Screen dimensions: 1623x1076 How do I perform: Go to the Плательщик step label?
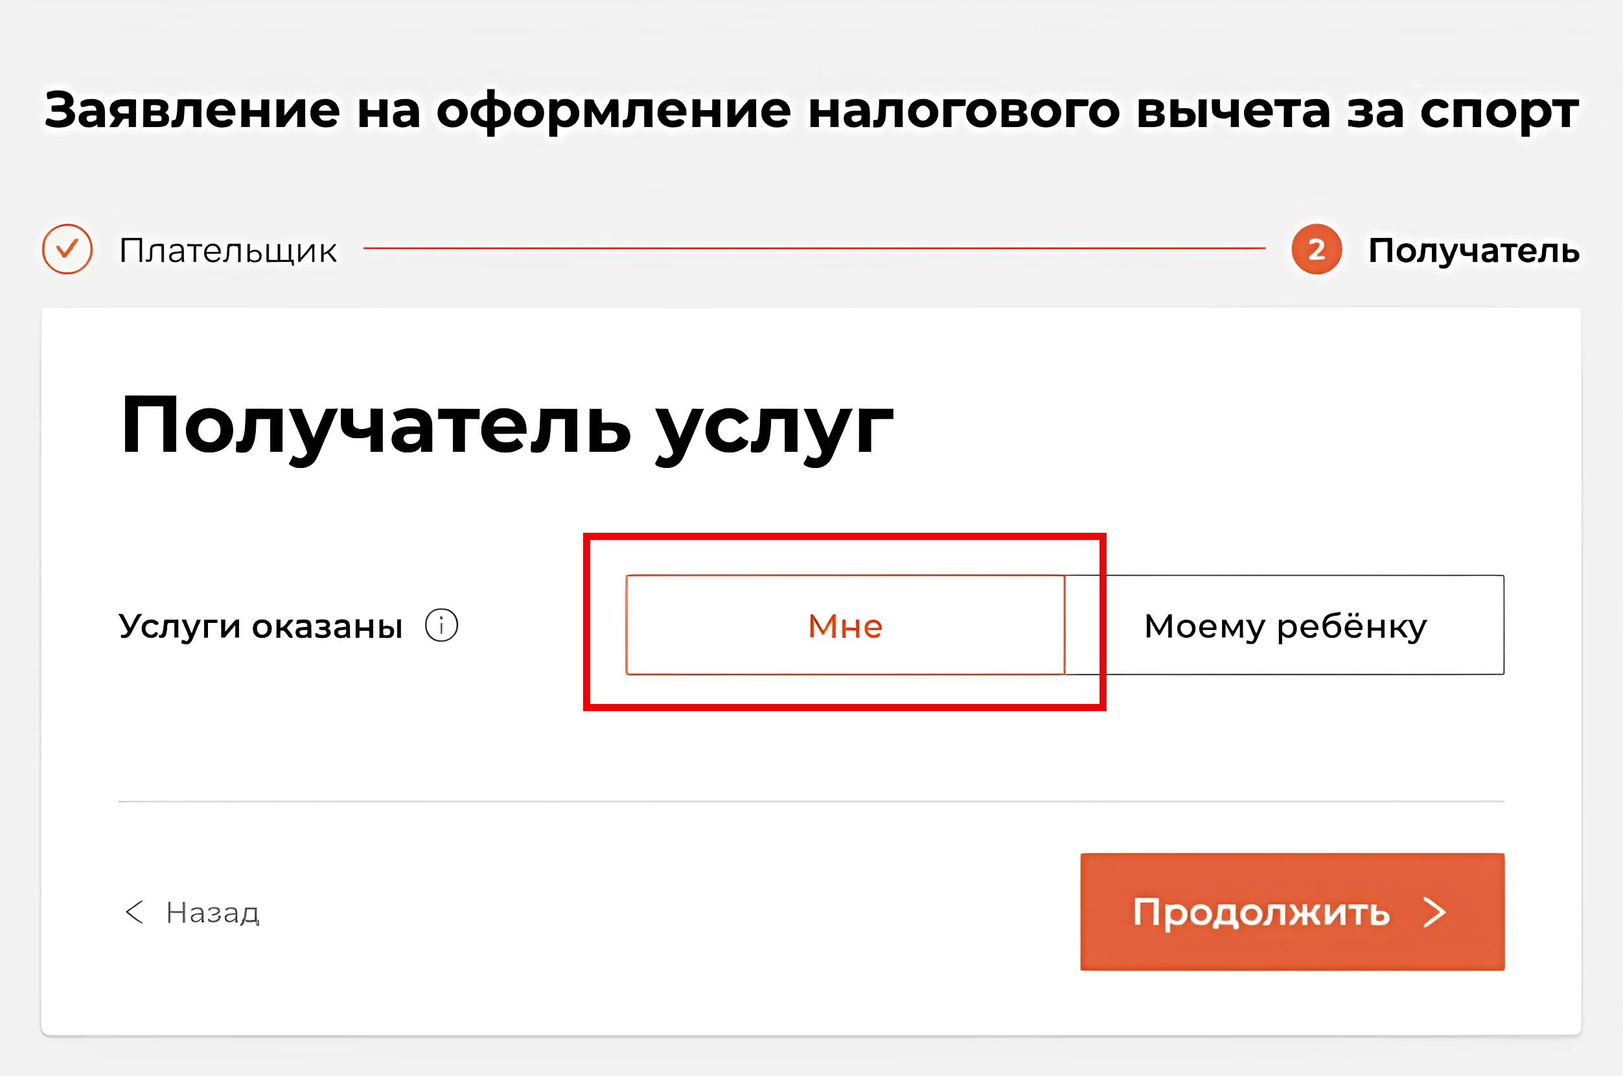tap(228, 250)
